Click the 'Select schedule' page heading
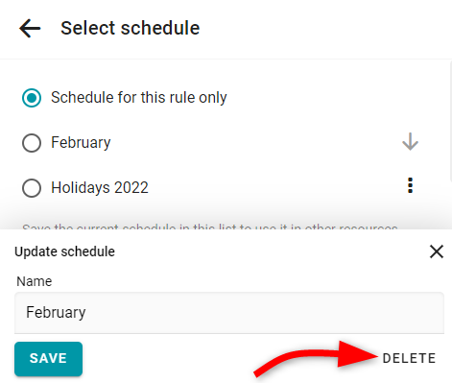 131,28
